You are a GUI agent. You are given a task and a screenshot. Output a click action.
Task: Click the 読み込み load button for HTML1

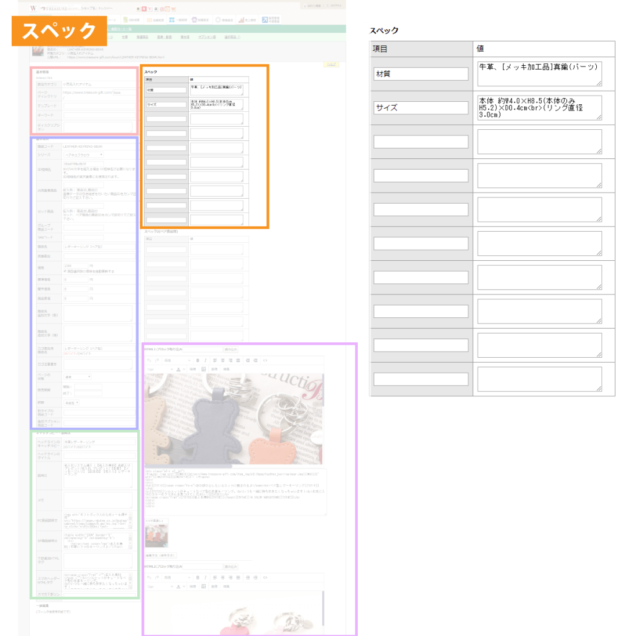230,350
